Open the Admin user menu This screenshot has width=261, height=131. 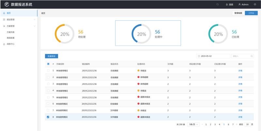point(243,5)
